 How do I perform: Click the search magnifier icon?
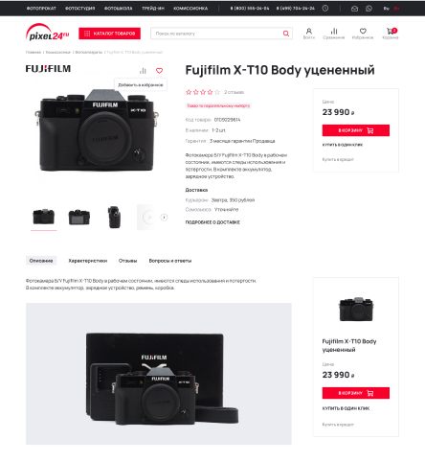pos(286,34)
